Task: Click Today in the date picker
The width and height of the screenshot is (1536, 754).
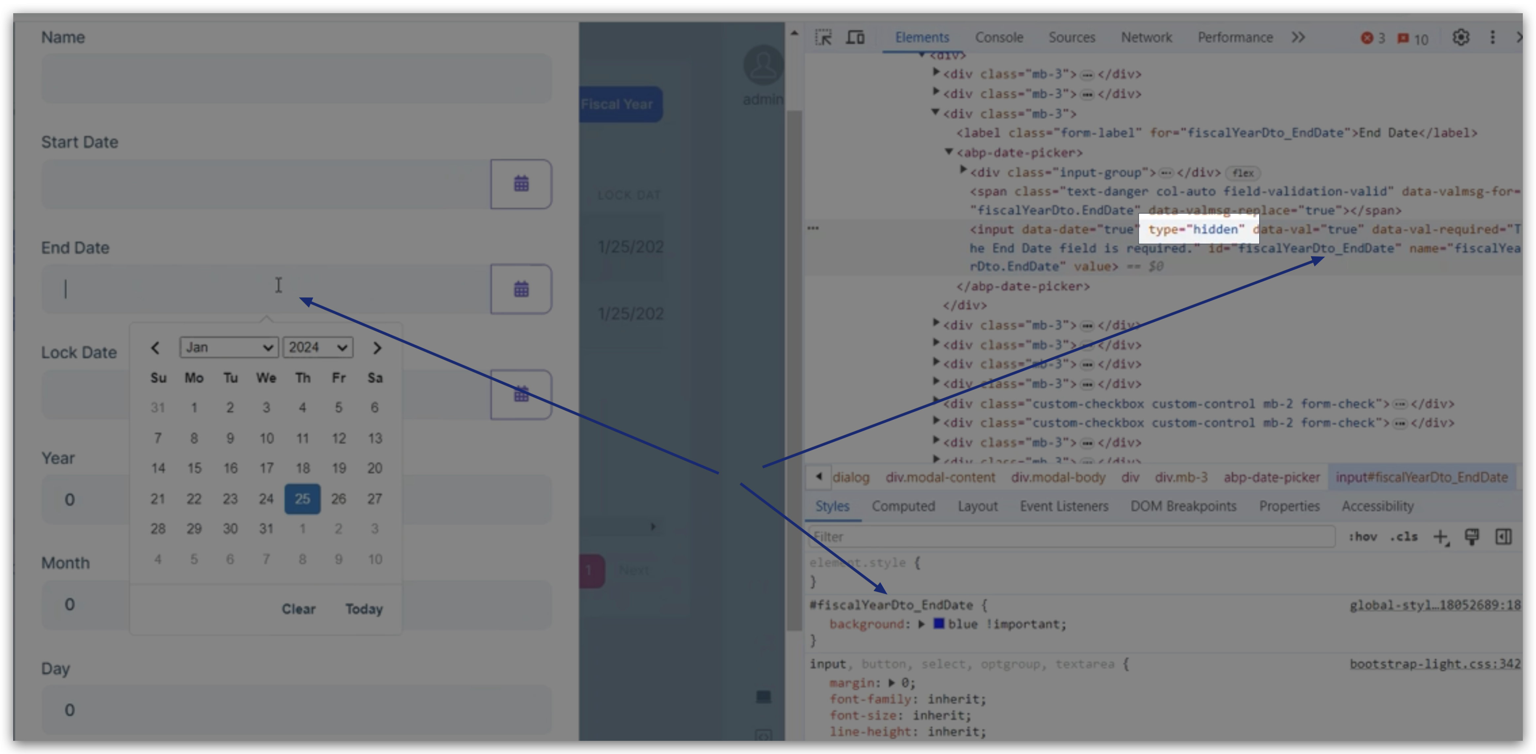Action: pos(364,609)
